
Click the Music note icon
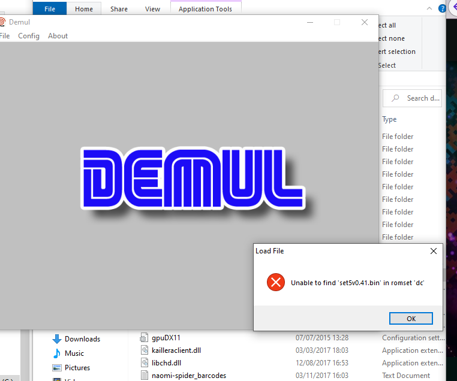tap(57, 353)
